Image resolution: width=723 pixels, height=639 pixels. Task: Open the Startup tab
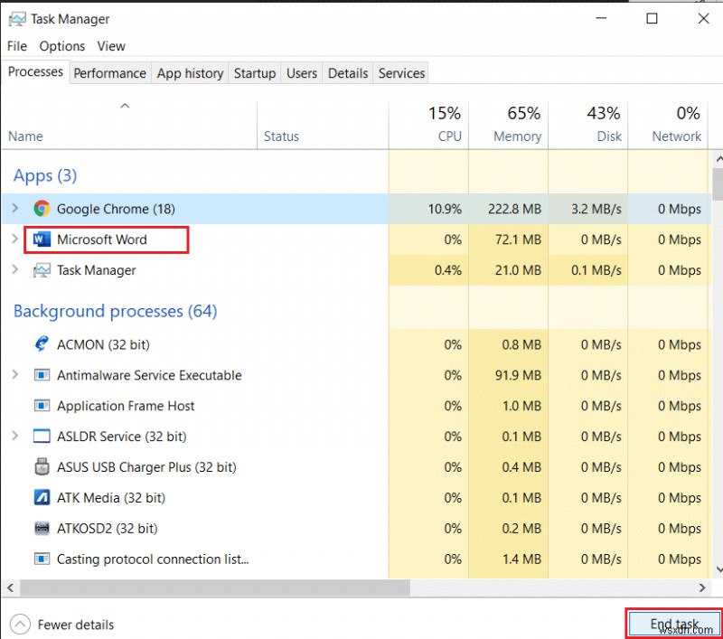coord(254,73)
